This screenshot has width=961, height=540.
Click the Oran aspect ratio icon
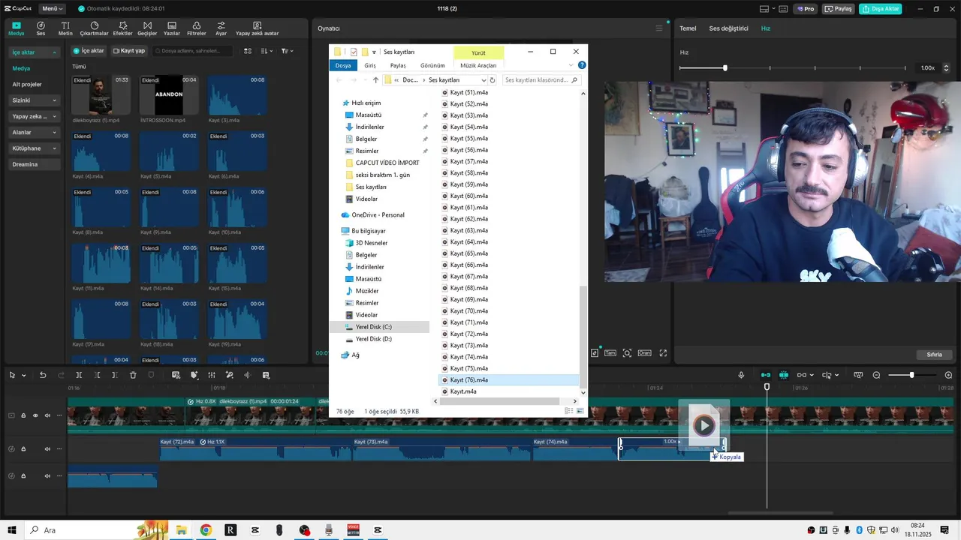644,352
